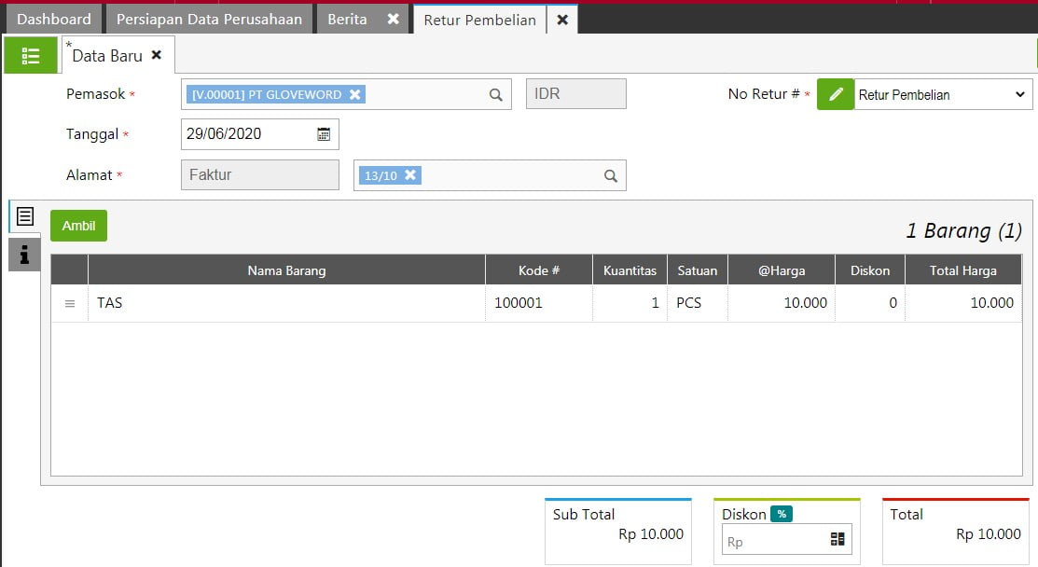Close the Data Baru tab
The width and height of the screenshot is (1038, 567).
point(157,55)
